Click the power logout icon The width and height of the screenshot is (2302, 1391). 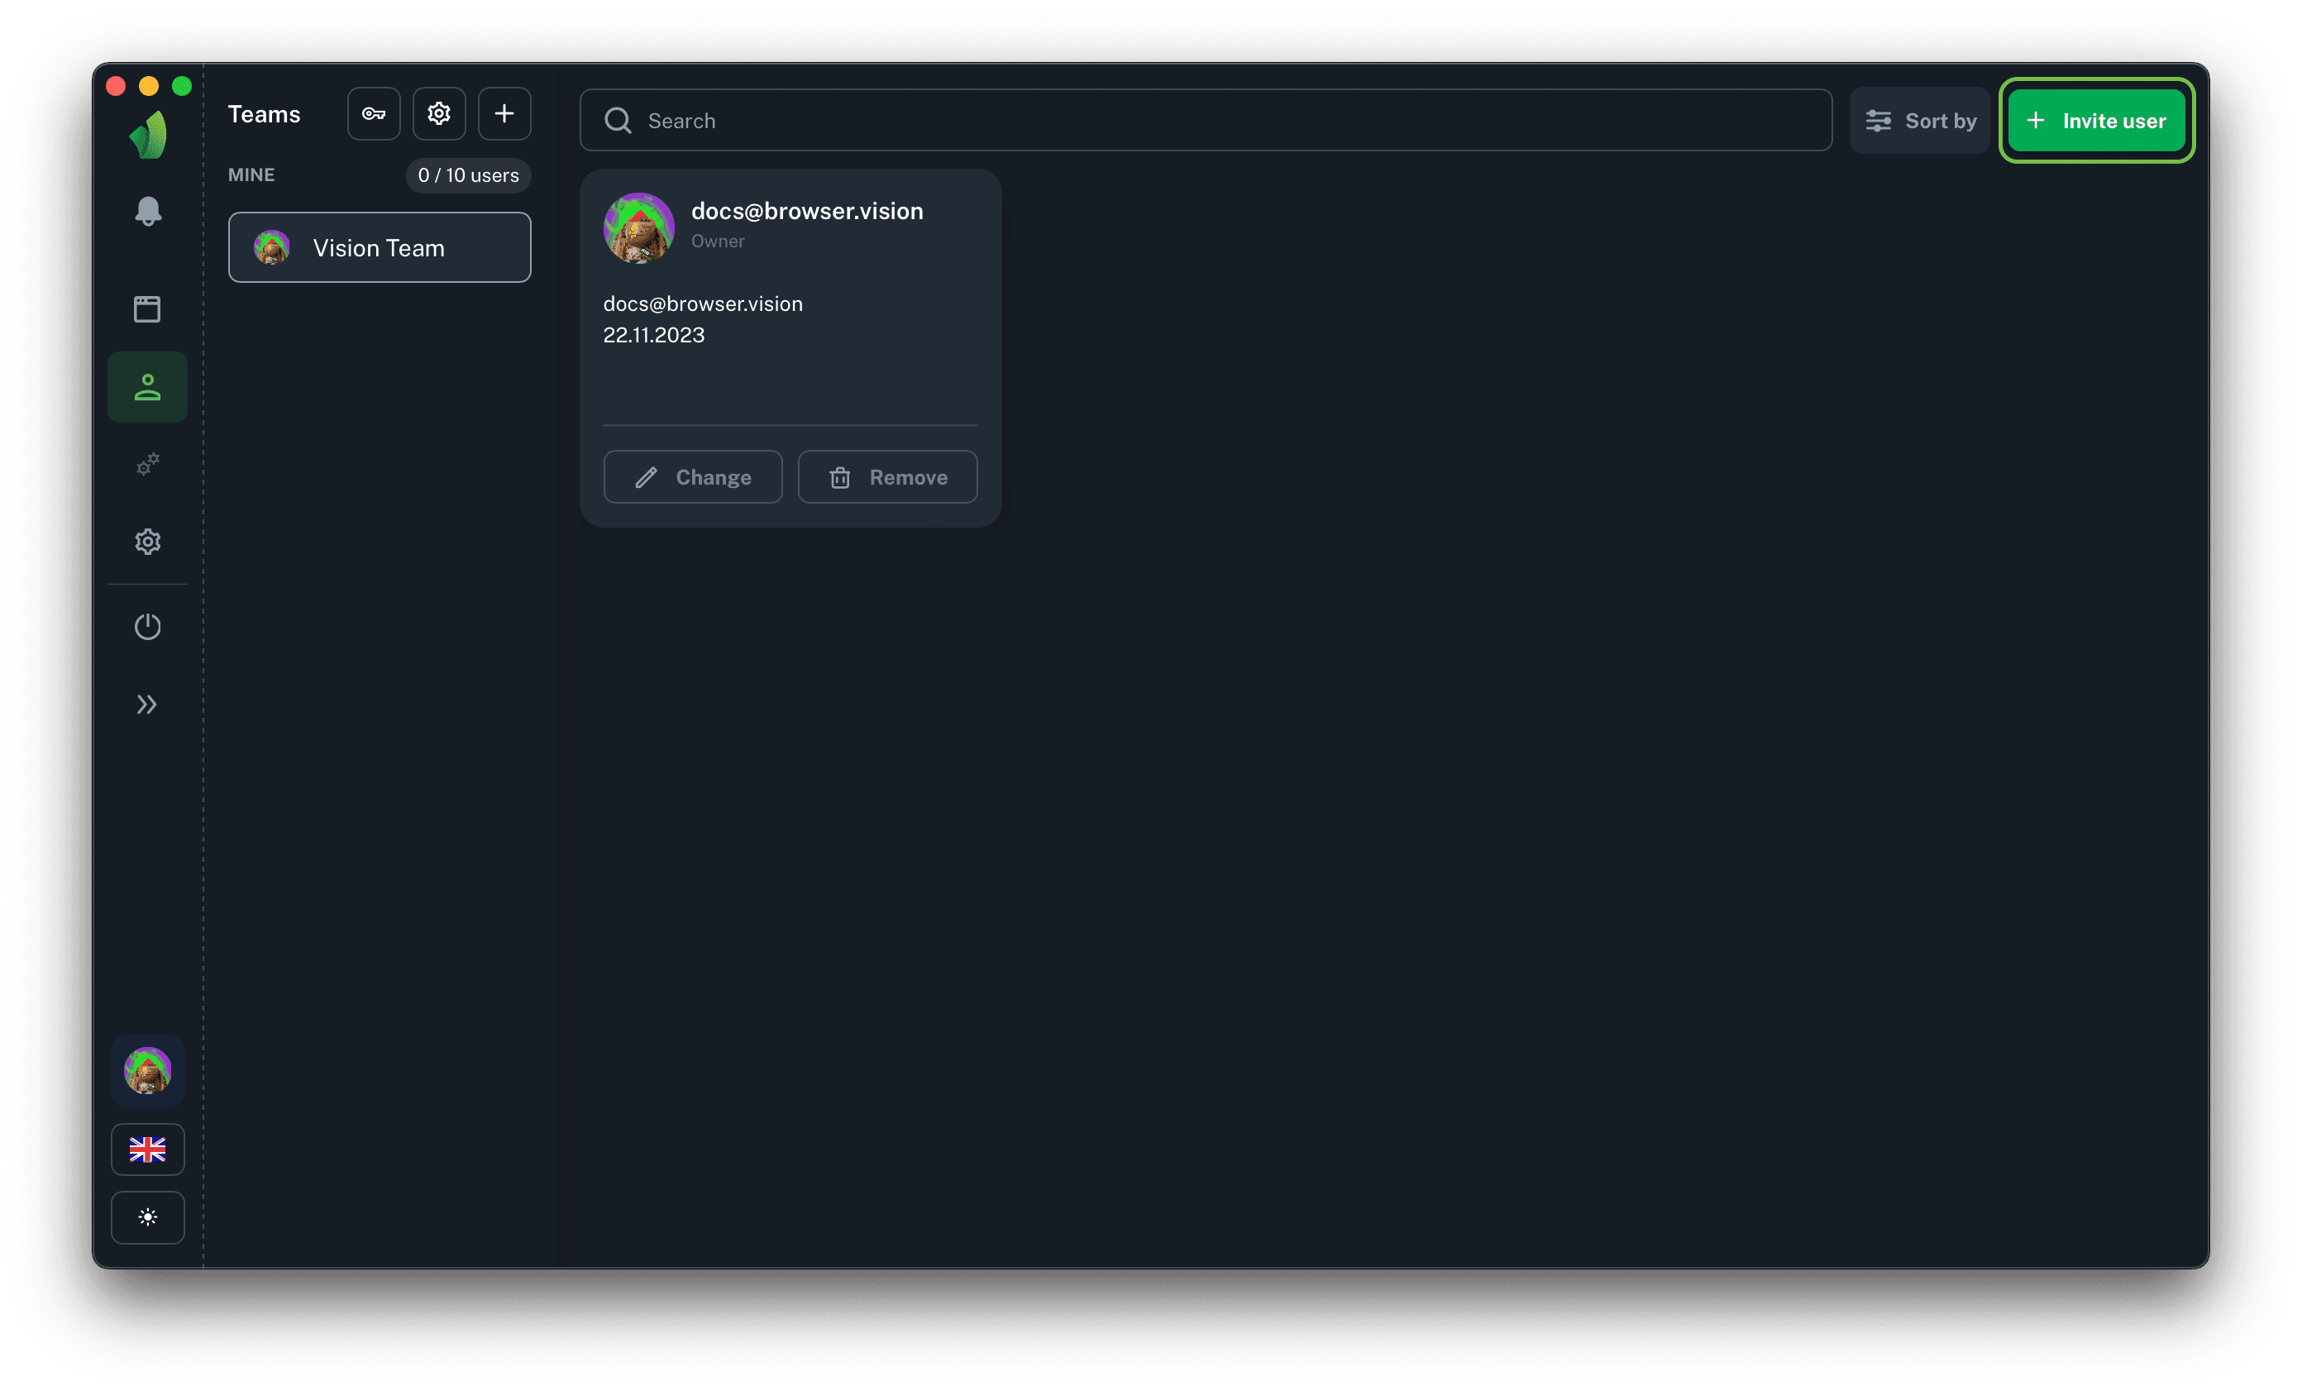tap(148, 626)
